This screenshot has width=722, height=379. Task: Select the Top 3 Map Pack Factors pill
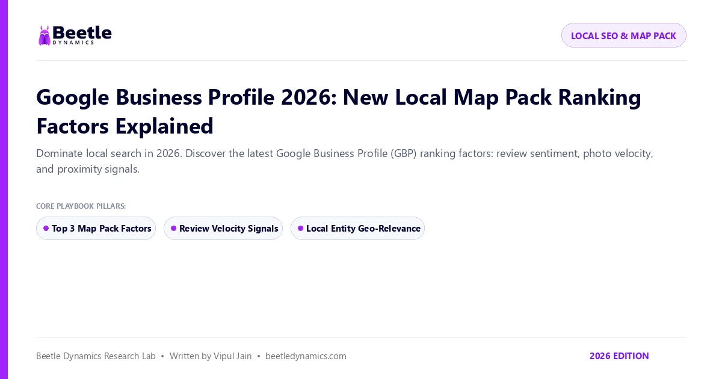pos(96,229)
